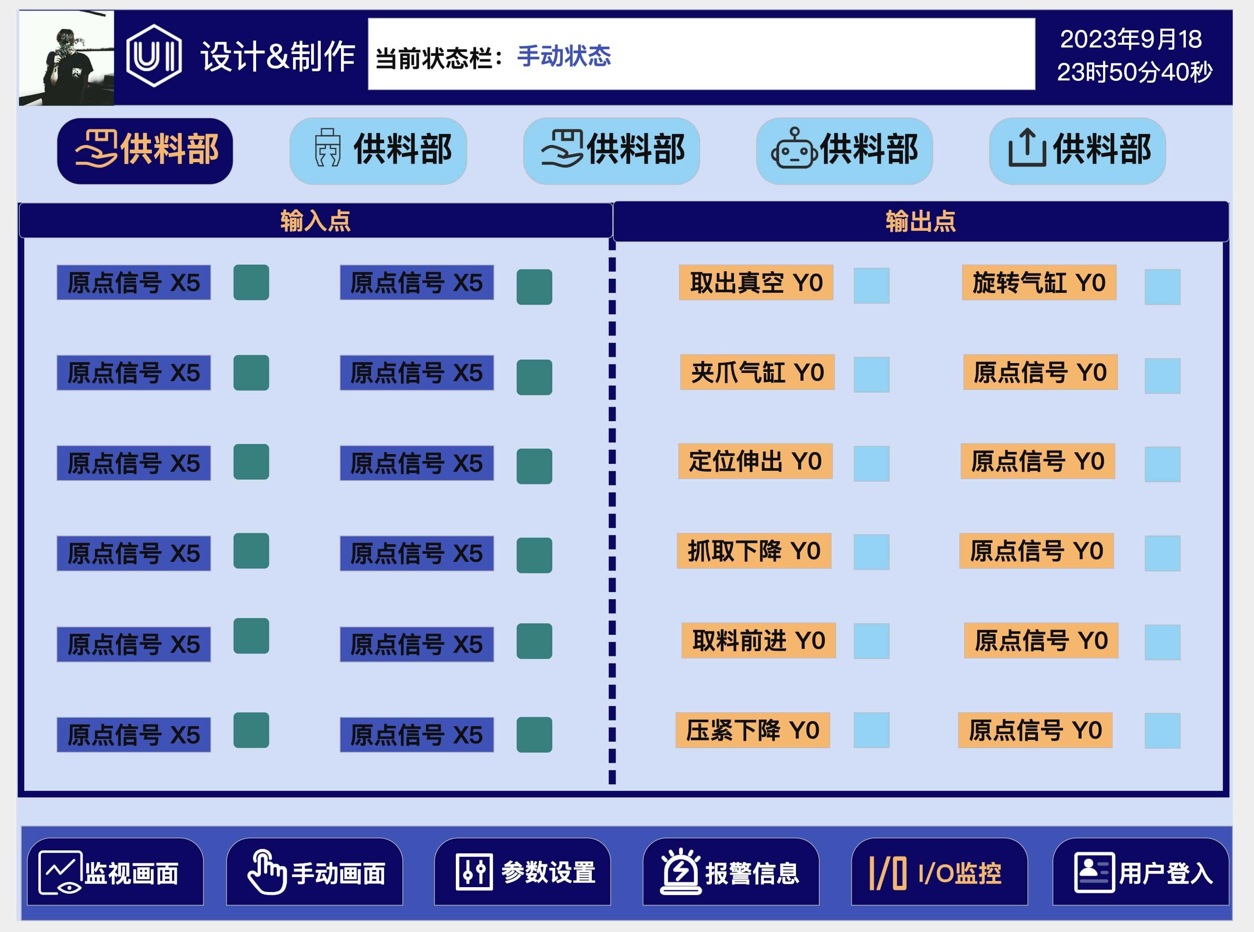The height and width of the screenshot is (932, 1254).
Task: Toggle the indicator beside 取料前进 Y0
Action: (x=871, y=641)
